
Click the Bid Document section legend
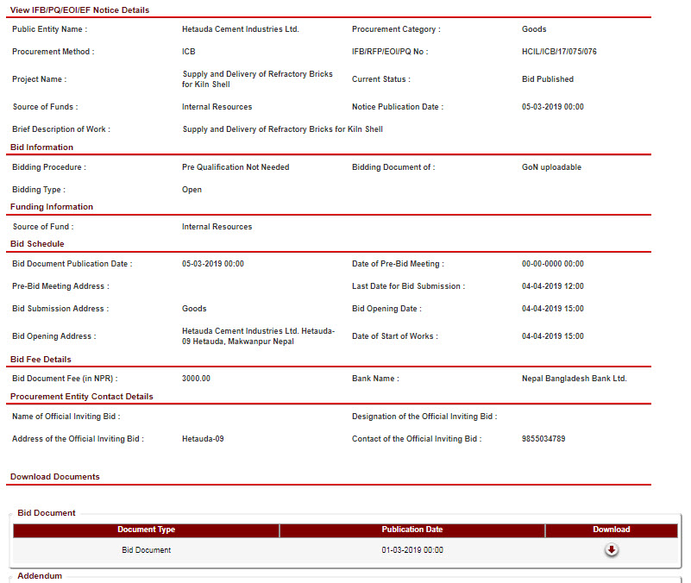pyautogui.click(x=47, y=513)
